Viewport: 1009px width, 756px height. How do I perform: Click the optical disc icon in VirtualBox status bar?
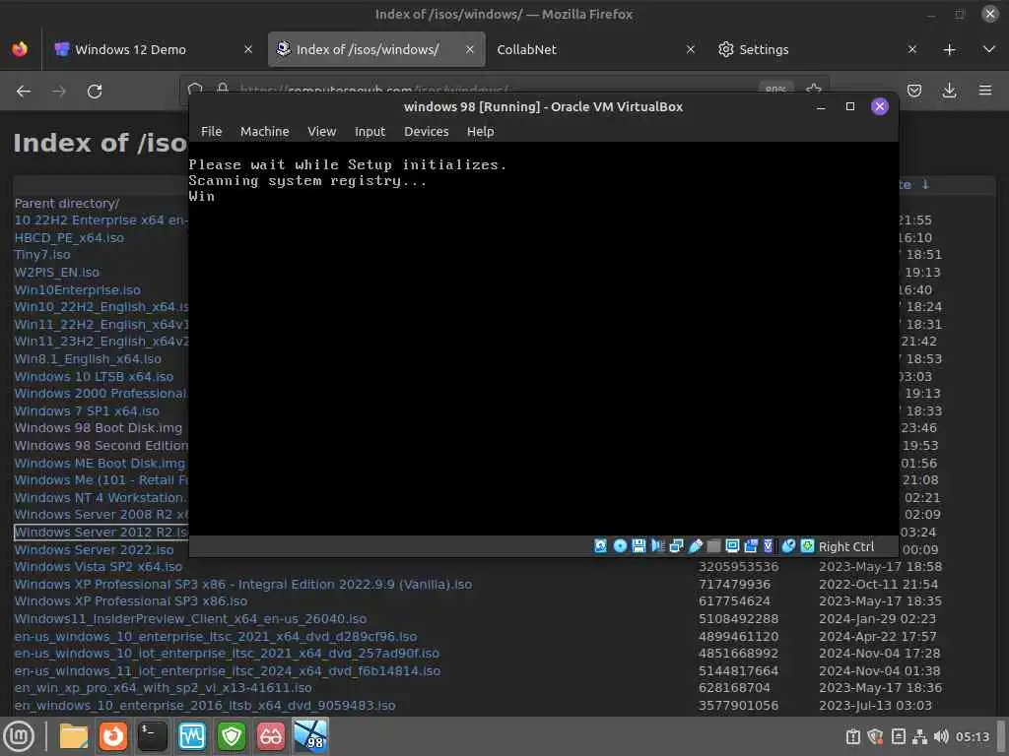620,545
